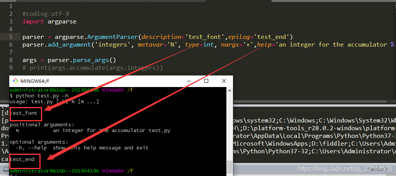
Task: Click the 'an integer for the accumulator' string
Action: pos(334,45)
